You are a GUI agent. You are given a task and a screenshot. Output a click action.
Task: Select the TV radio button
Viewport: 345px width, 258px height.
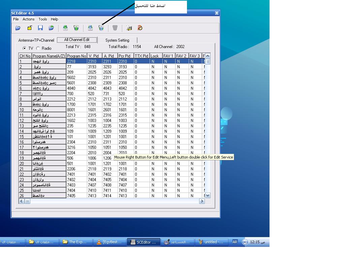pyautogui.click(x=24, y=48)
